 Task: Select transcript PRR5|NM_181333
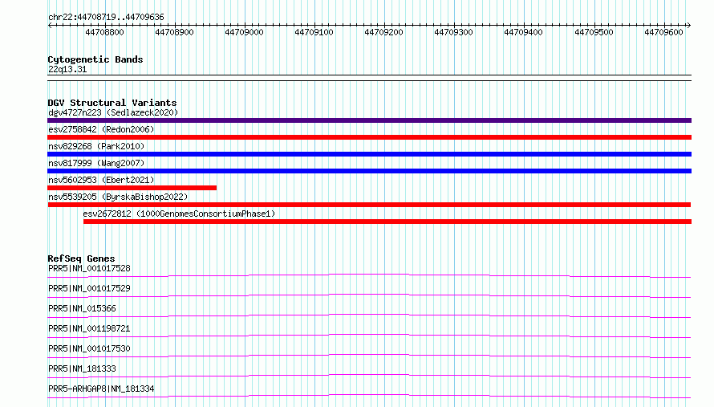pos(82,368)
